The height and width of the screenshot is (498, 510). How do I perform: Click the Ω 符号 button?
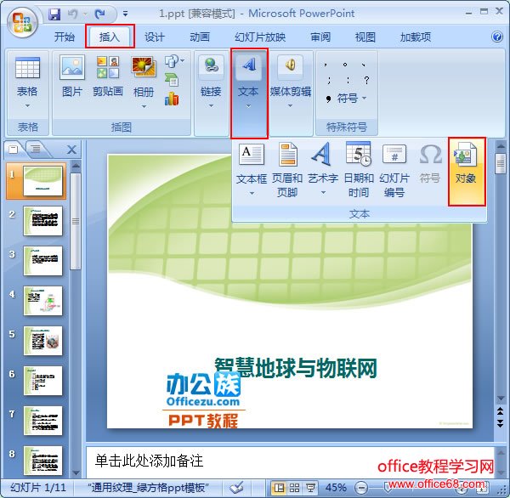(x=429, y=164)
